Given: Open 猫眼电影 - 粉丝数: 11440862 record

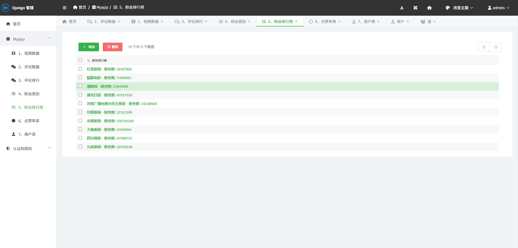Looking at the screenshot, I should tap(109, 78).
